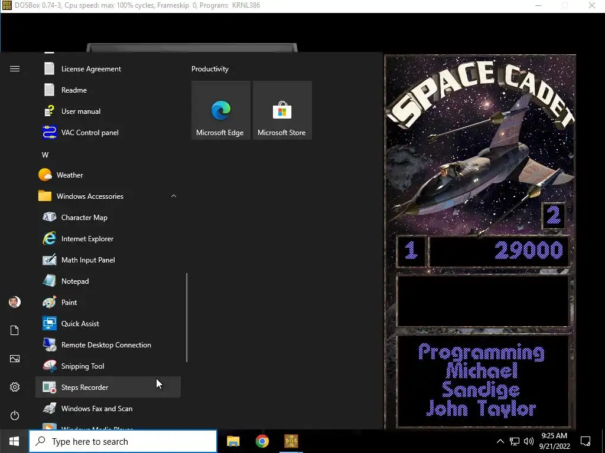Click the 29000 score display in pinball
The width and height of the screenshot is (605, 453).
[x=499, y=251]
